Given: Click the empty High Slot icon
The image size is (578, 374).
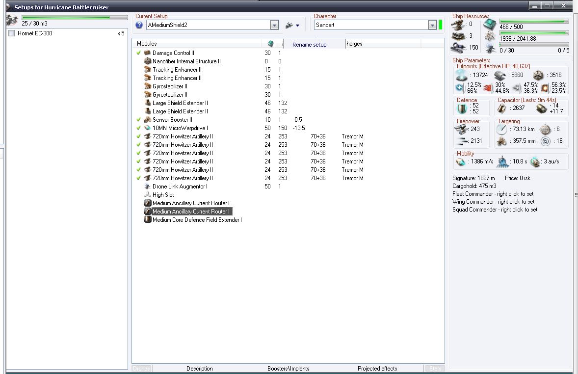Looking at the screenshot, I should click(148, 195).
